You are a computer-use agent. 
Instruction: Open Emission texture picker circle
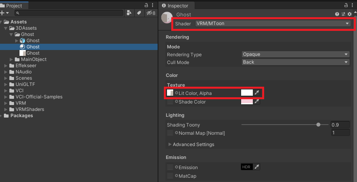[176, 167]
